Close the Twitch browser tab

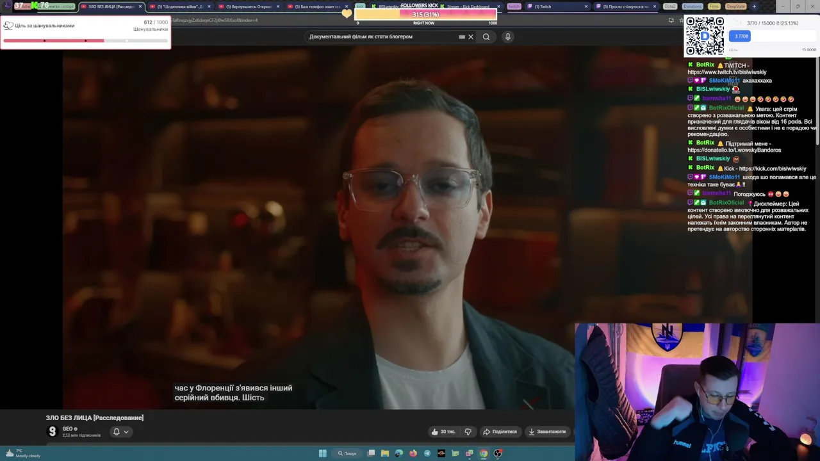click(586, 6)
